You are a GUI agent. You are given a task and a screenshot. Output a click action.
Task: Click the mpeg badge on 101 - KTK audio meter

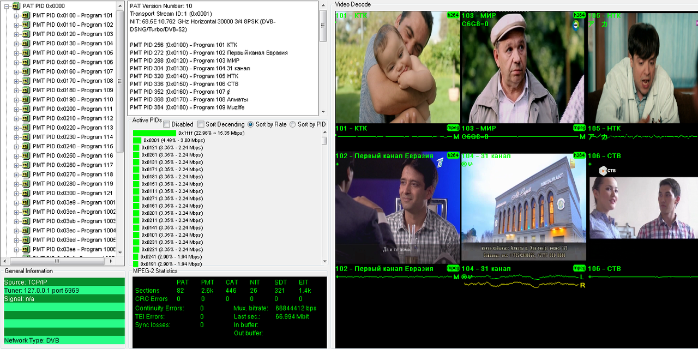(453, 128)
